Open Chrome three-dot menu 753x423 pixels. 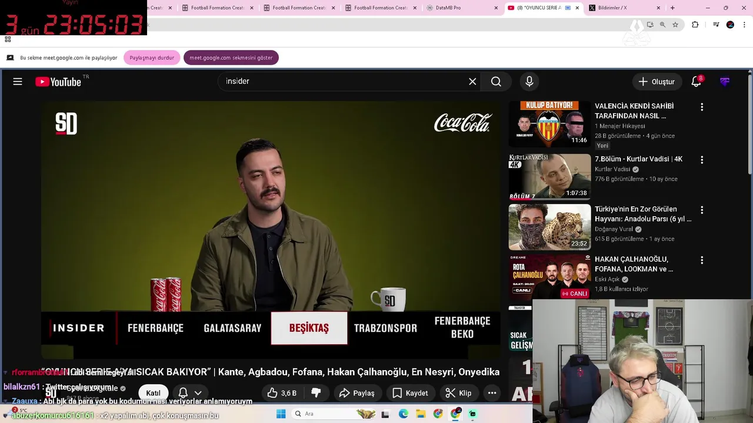pos(744,25)
